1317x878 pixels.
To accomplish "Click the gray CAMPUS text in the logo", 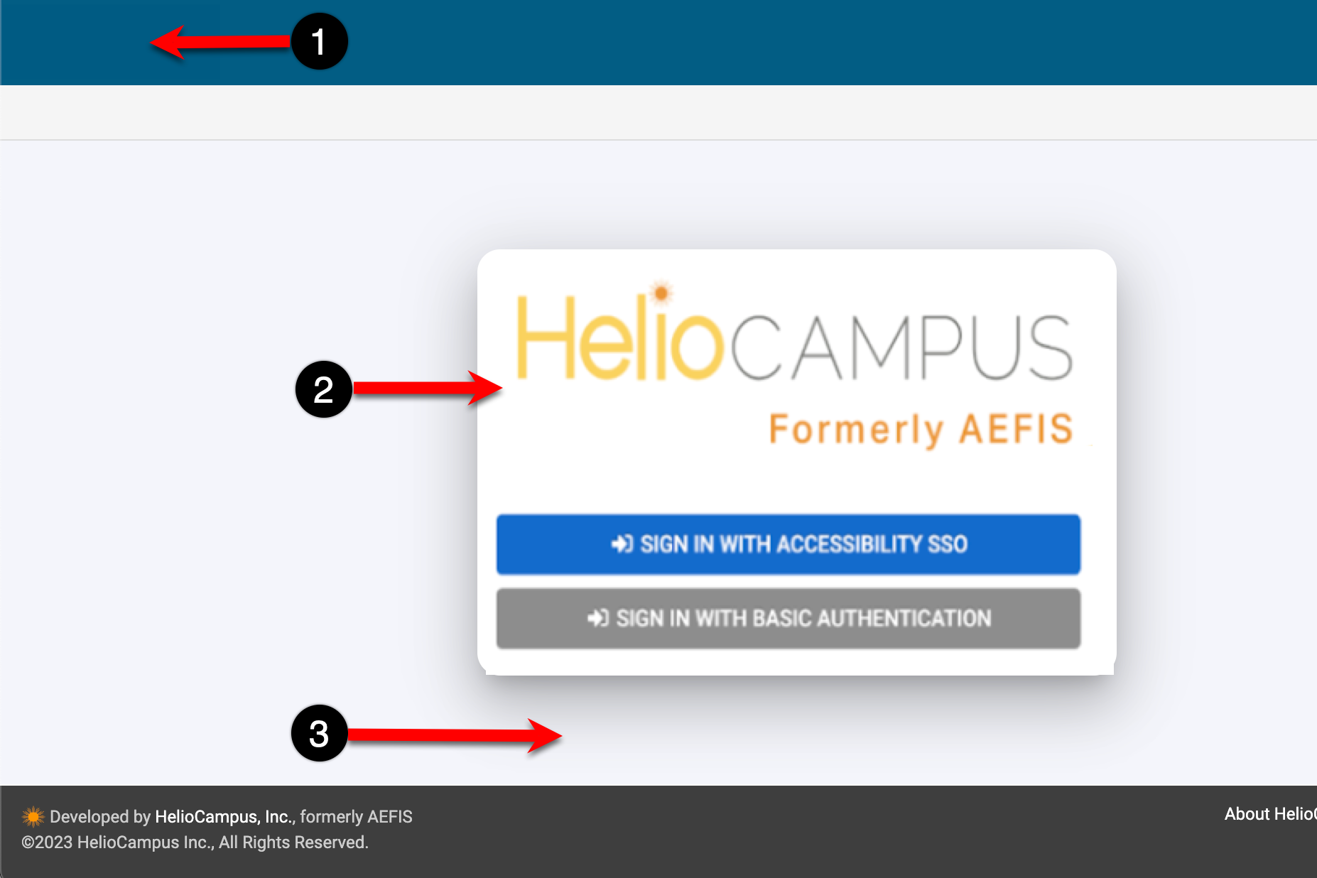I will [901, 348].
